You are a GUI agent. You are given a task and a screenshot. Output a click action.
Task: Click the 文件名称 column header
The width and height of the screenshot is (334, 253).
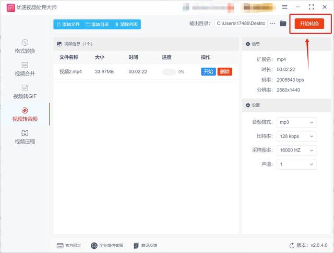click(69, 57)
